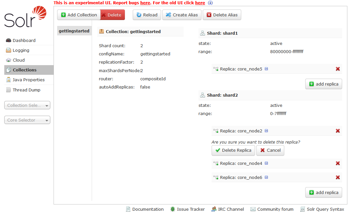This screenshot has height=214, width=349.
Task: Click the configName value gettingstarted
Action: (155, 54)
